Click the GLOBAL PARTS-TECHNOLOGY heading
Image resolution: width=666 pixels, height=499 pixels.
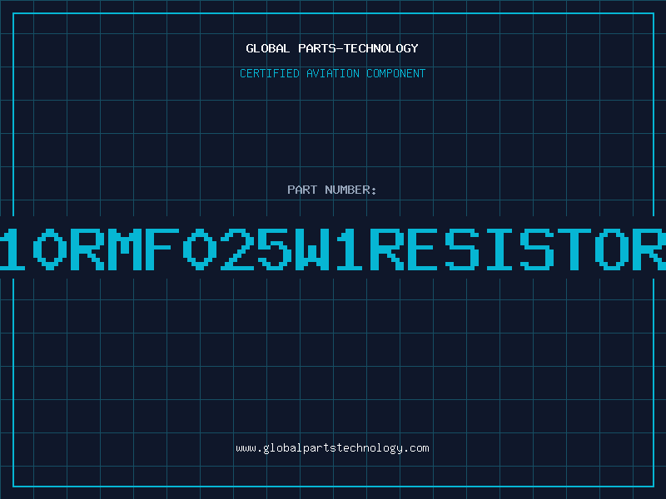(332, 48)
